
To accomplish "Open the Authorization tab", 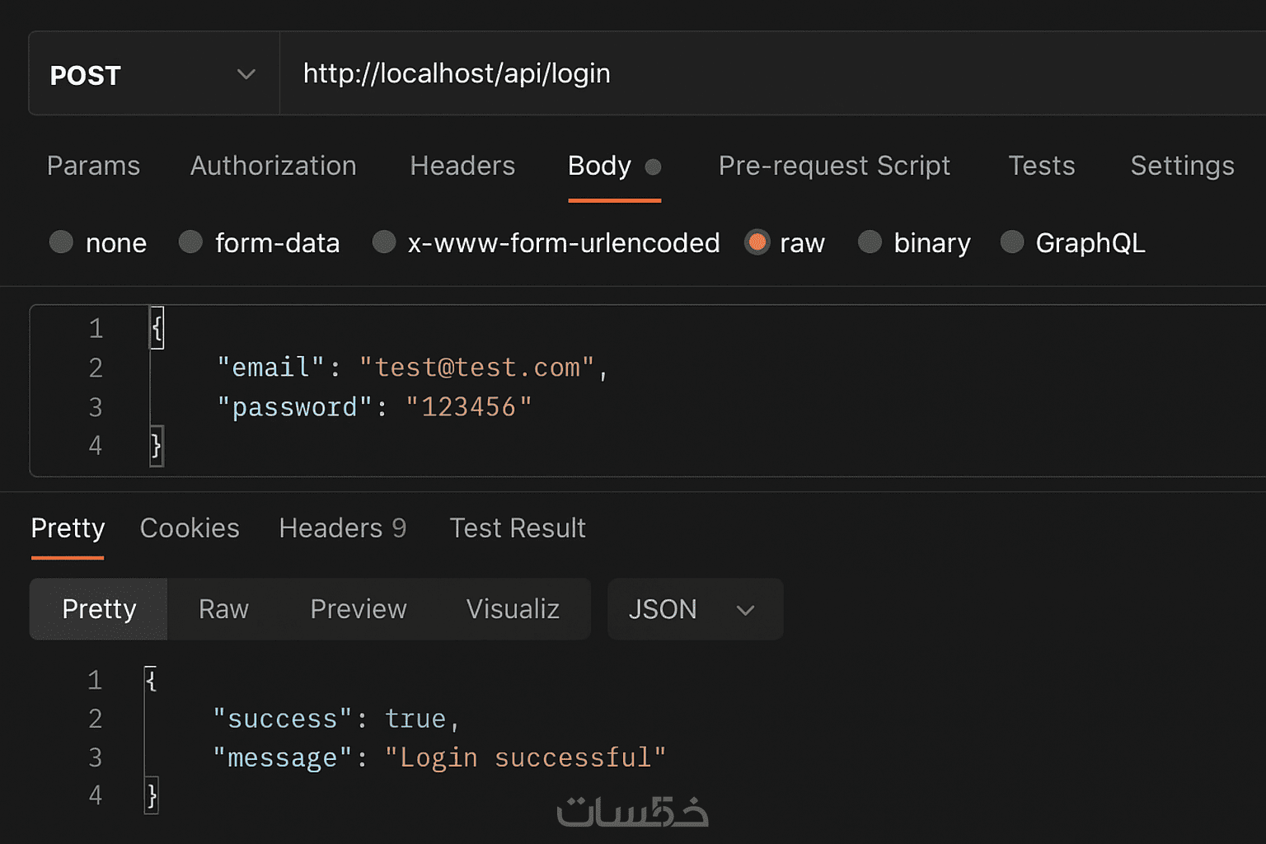I will pos(273,166).
